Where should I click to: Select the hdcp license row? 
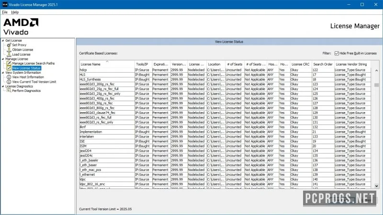click(225, 70)
